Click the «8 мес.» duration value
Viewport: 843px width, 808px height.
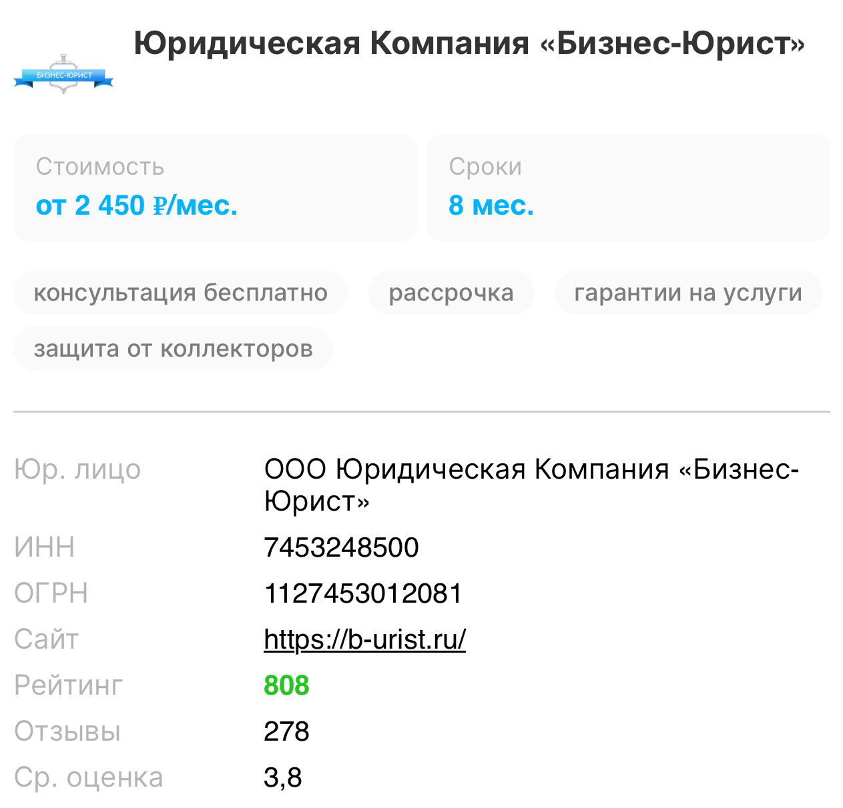coord(491,205)
